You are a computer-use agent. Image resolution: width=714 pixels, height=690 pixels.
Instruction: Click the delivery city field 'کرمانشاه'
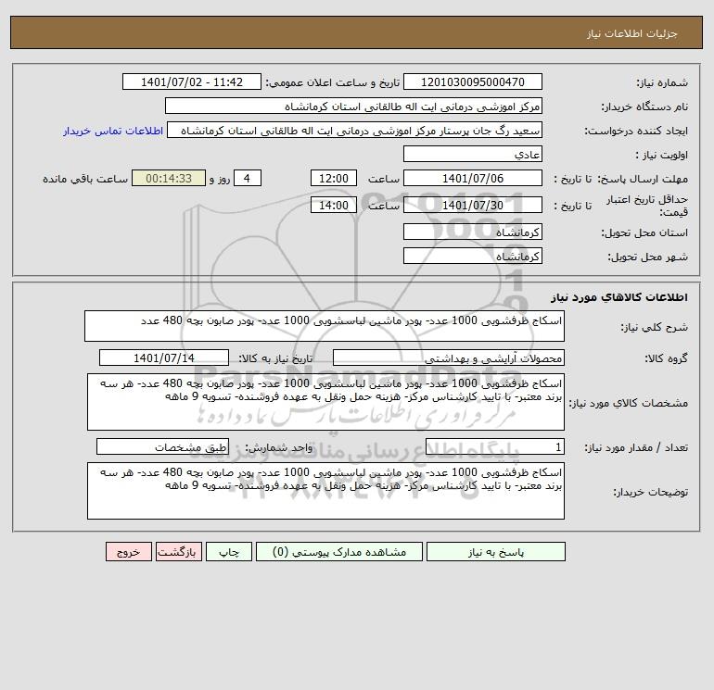[473, 256]
